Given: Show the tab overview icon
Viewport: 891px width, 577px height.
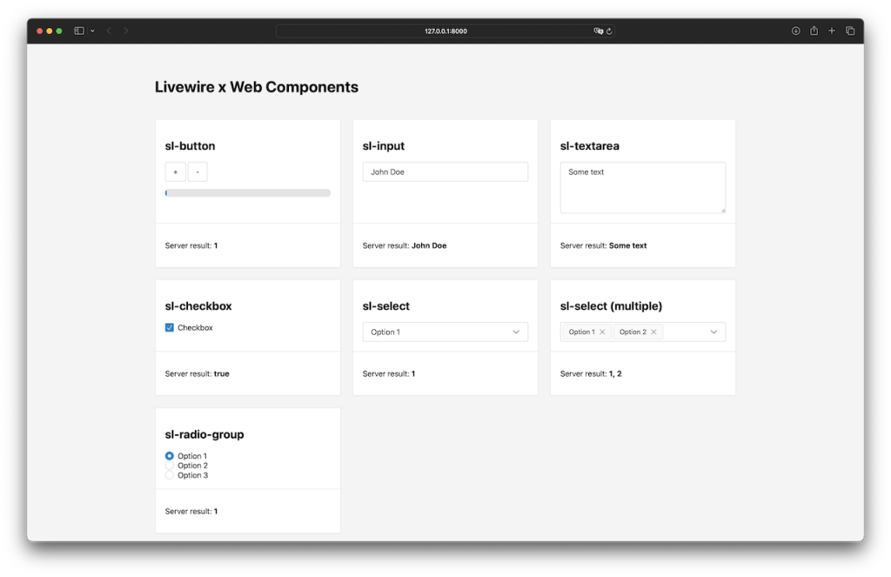Looking at the screenshot, I should [x=850, y=30].
